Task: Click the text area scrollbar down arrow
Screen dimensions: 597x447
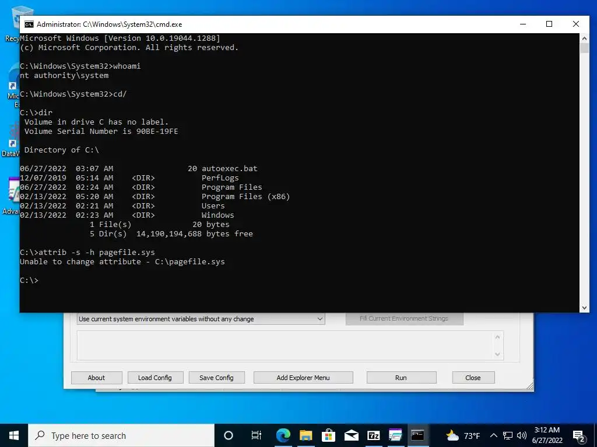Action: tap(497, 354)
